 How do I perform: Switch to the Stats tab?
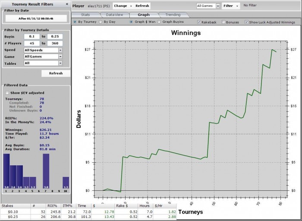coord(85,15)
